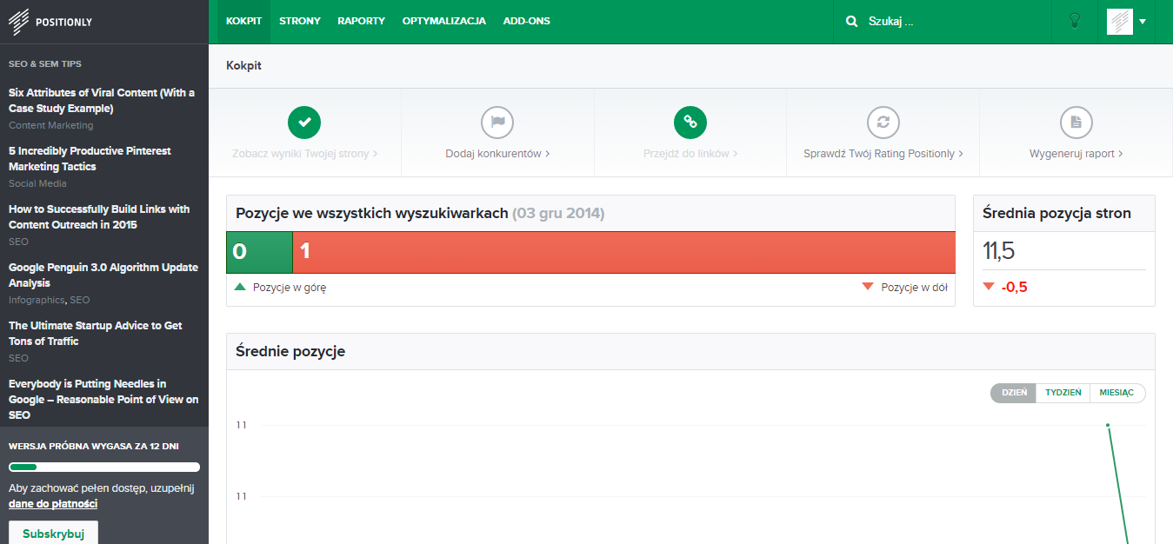The height and width of the screenshot is (544, 1173).
Task: Open the Optymalizacja menu tab
Action: click(444, 21)
